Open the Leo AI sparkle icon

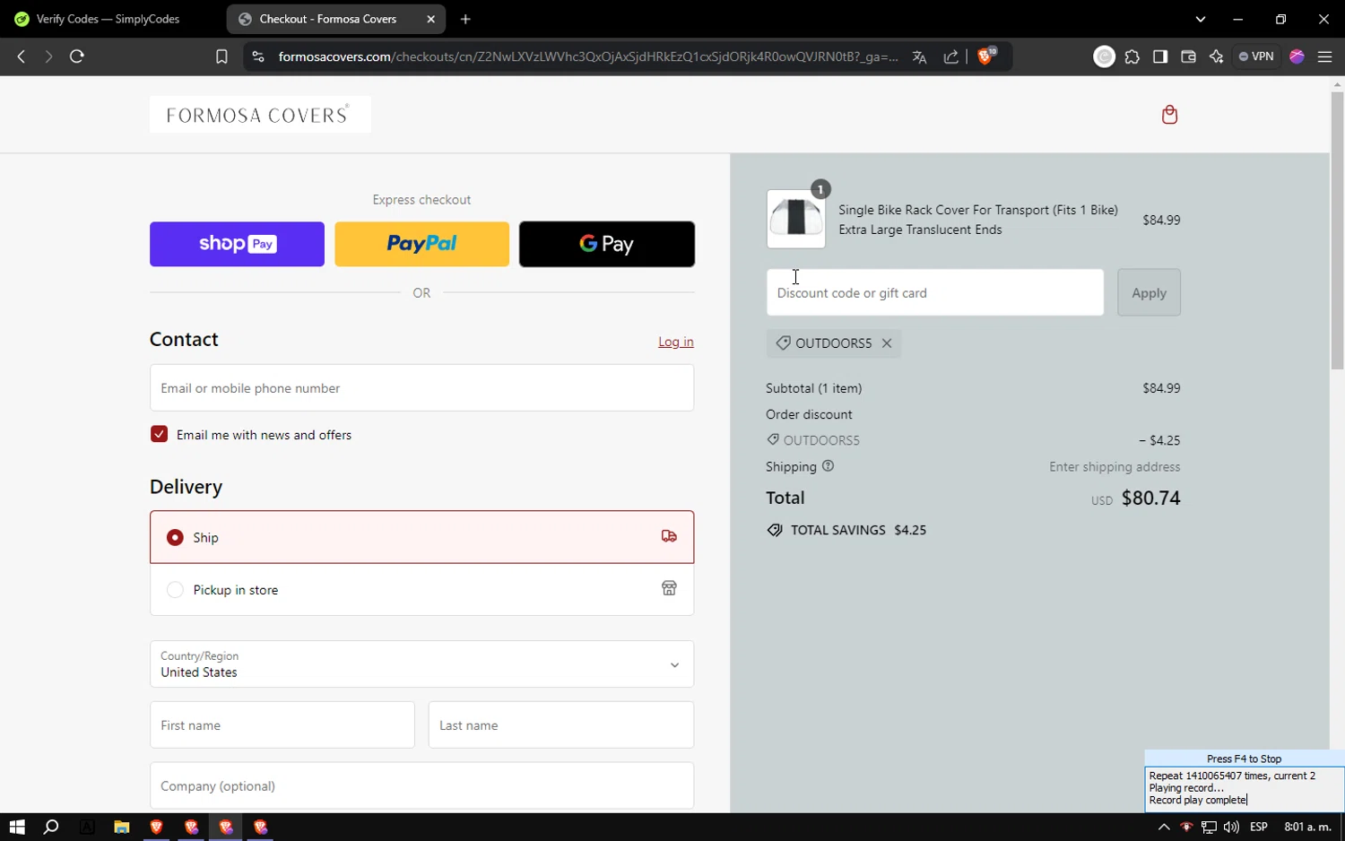coord(1216,56)
